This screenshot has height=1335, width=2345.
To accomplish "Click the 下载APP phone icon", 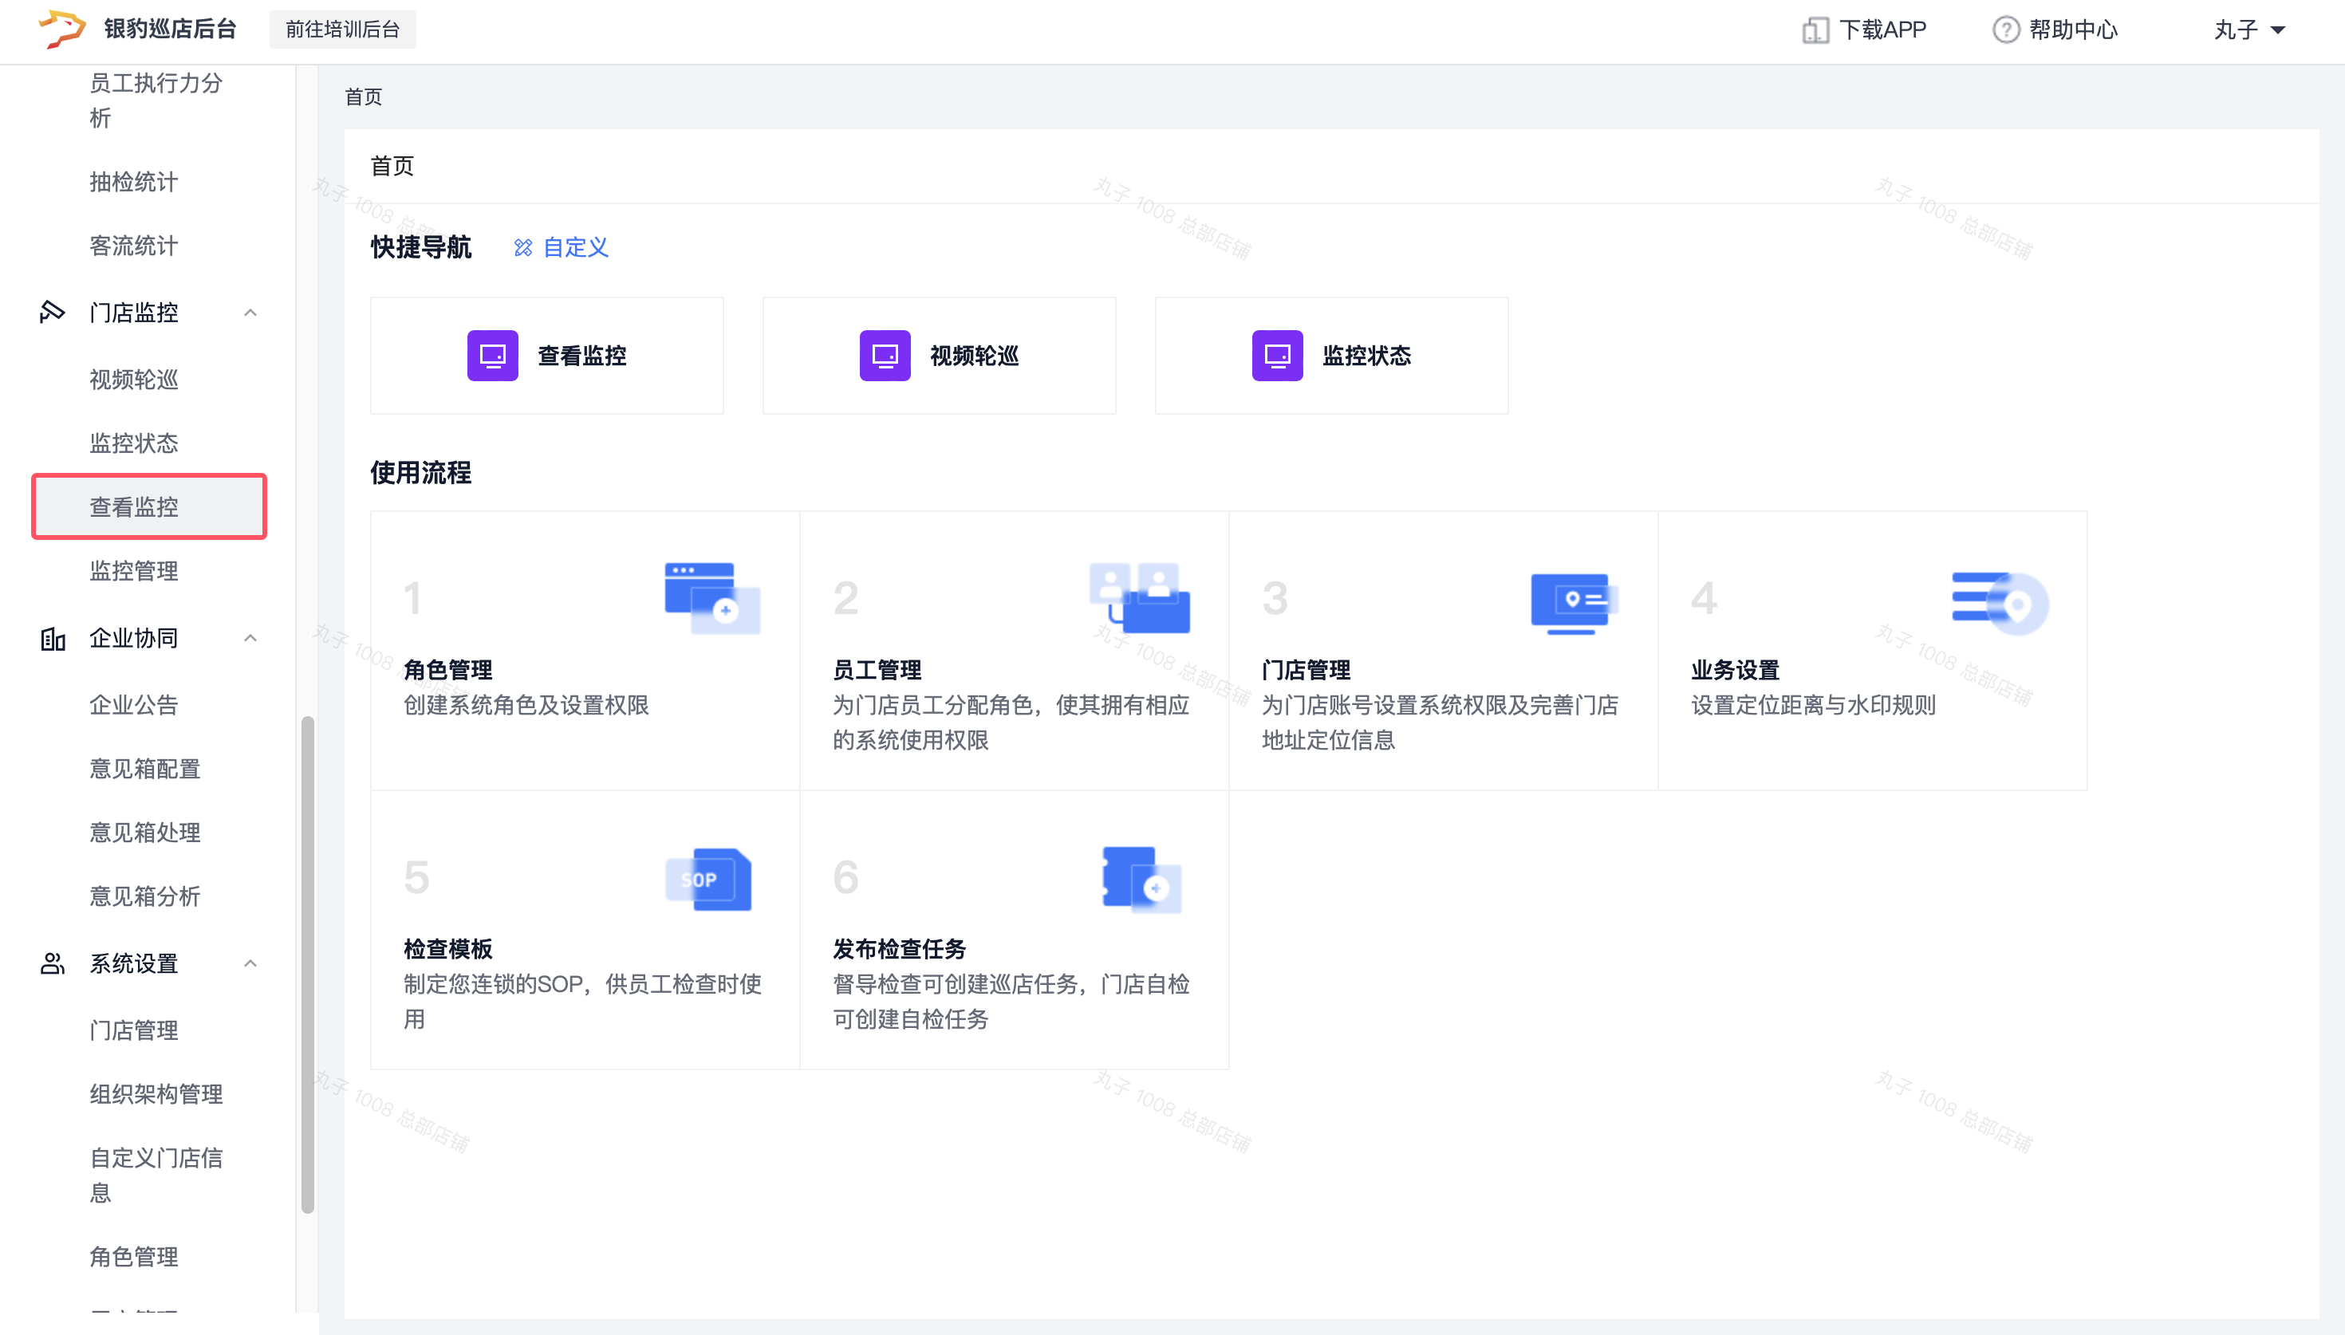I will pyautogui.click(x=1815, y=30).
